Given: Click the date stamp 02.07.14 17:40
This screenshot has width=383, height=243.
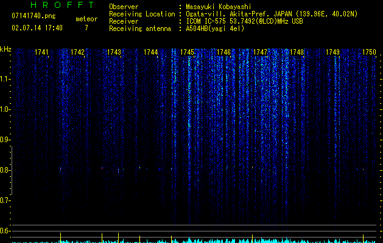Looking at the screenshot, I should point(37,28).
